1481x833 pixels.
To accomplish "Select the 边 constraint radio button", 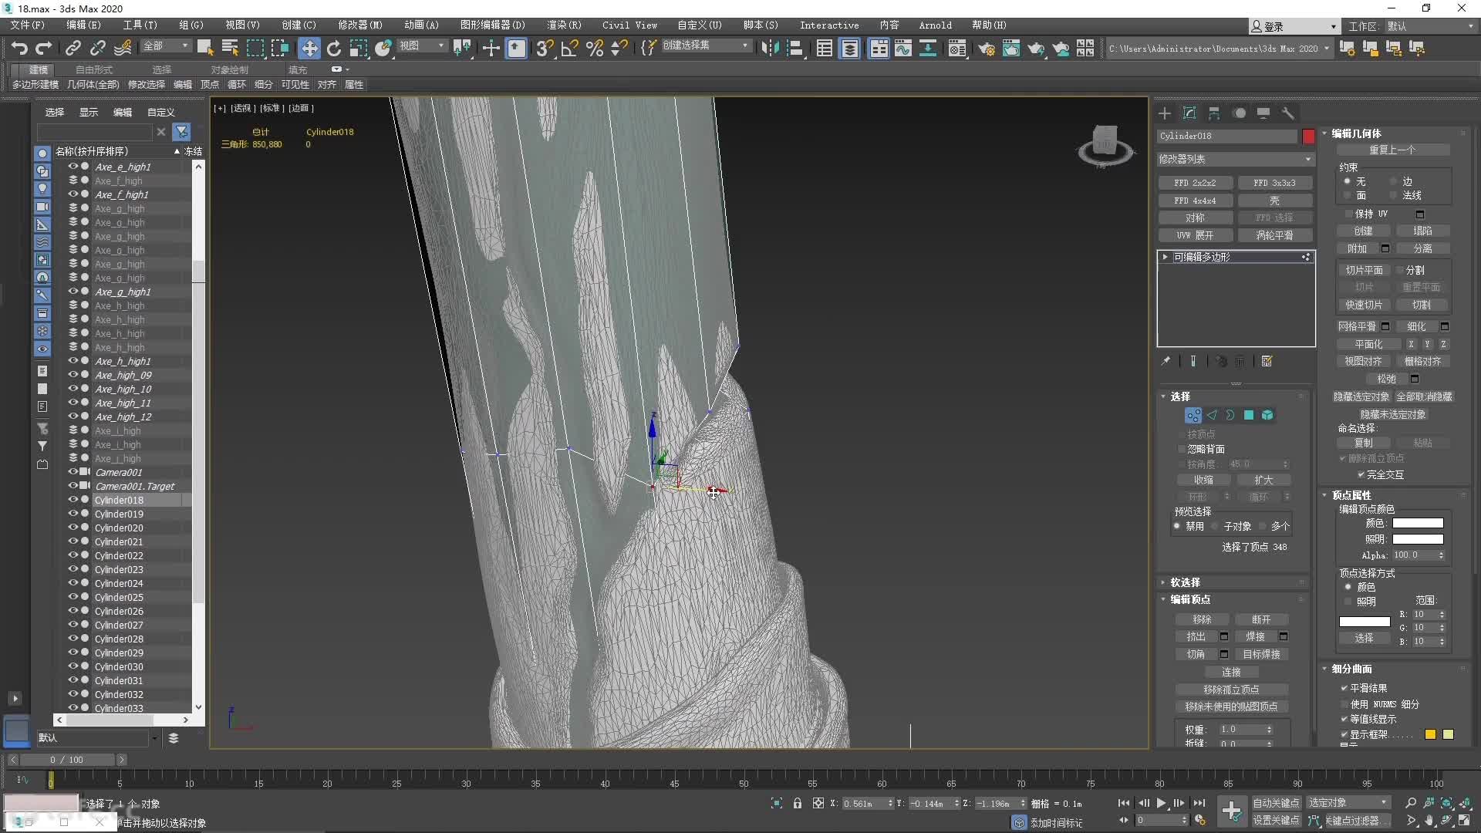I will point(1394,182).
